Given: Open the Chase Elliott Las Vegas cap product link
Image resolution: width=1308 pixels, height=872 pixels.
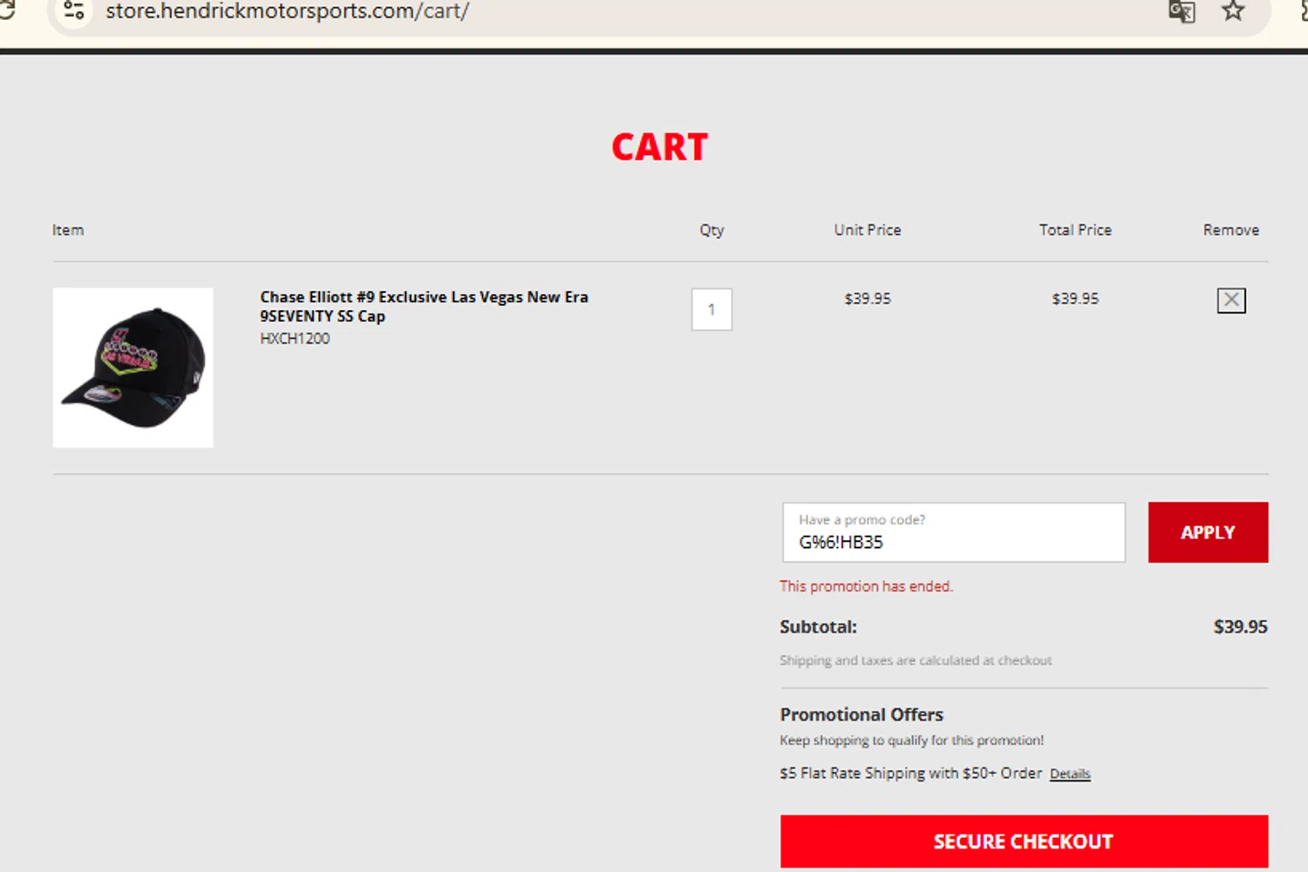Looking at the screenshot, I should (424, 307).
